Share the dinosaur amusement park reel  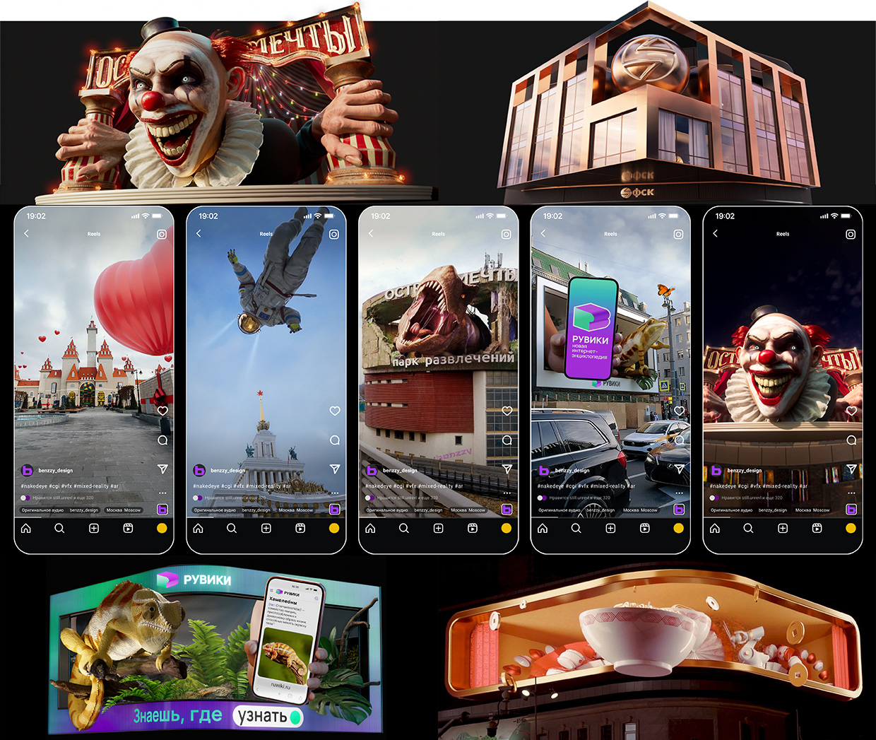[x=507, y=469]
